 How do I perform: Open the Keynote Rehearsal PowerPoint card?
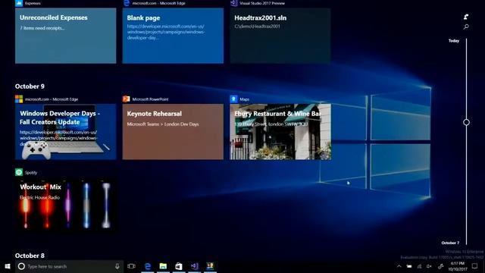coord(173,131)
